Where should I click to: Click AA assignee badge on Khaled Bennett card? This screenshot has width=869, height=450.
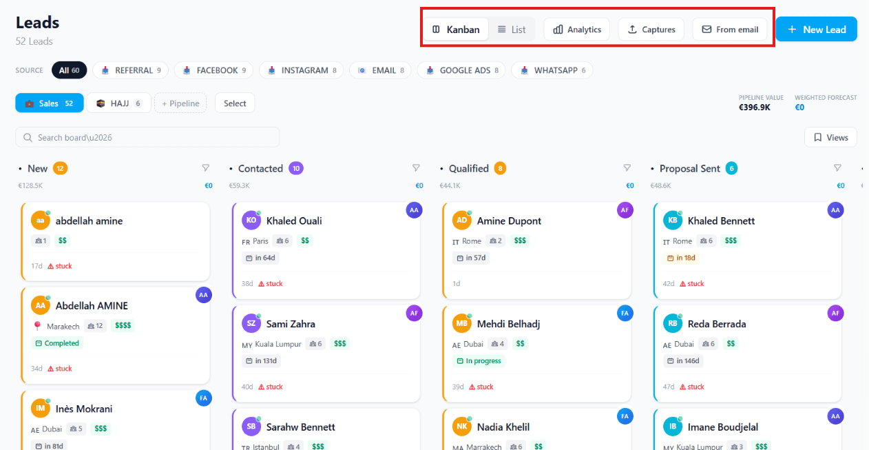835,210
